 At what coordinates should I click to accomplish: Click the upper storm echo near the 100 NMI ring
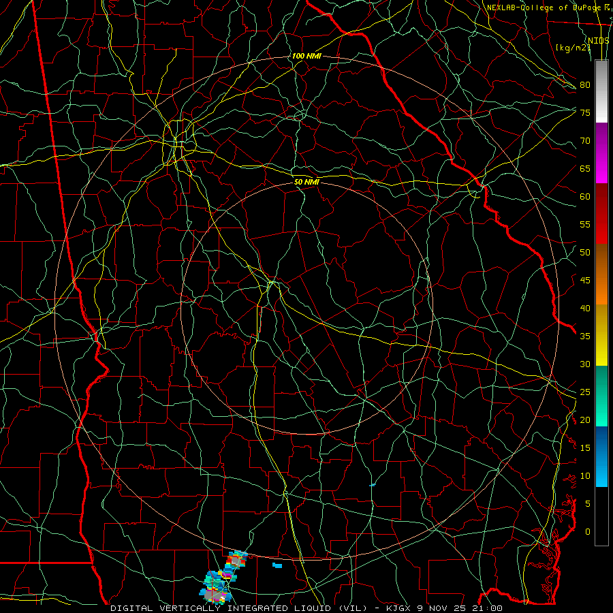(x=236, y=561)
